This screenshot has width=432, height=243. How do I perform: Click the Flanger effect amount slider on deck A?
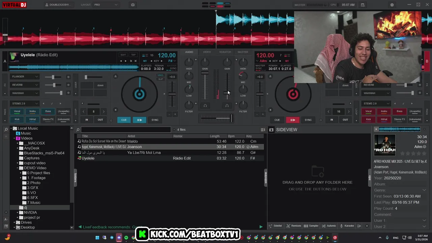pos(53,77)
